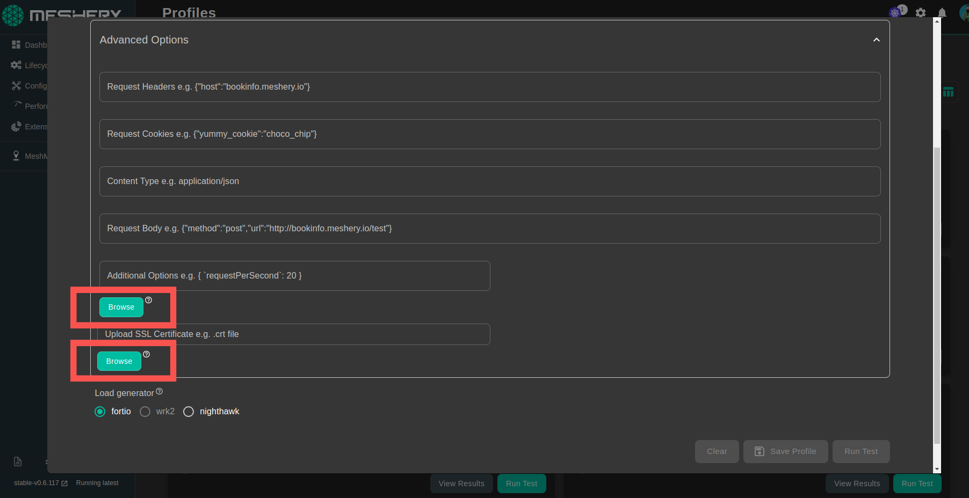969x498 pixels.
Task: Open Settings via the gear icon
Action: pyautogui.click(x=920, y=13)
